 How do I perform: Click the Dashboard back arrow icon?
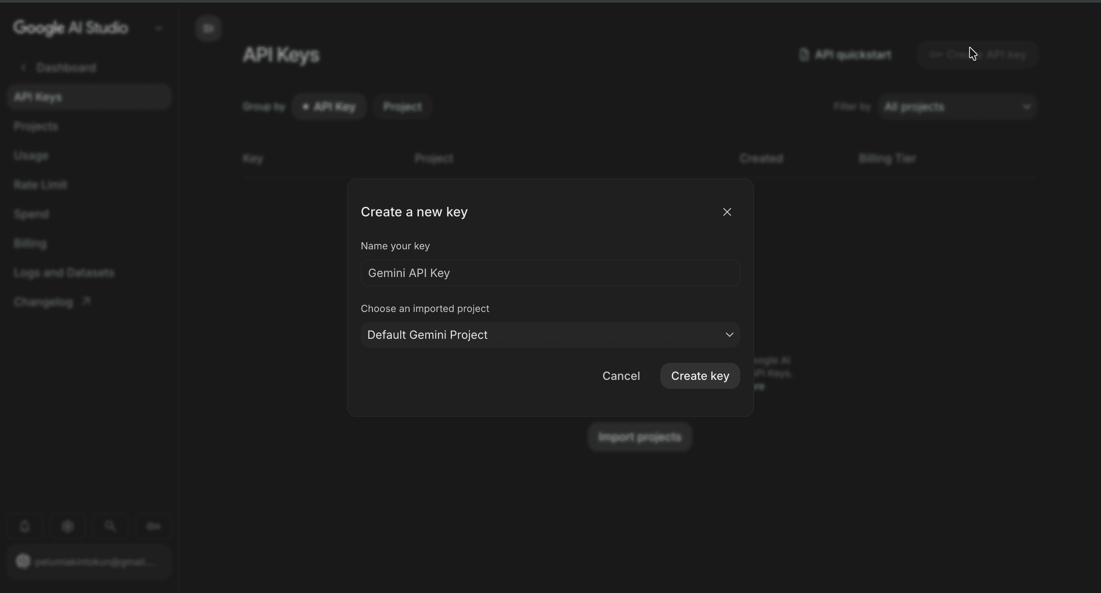point(24,68)
